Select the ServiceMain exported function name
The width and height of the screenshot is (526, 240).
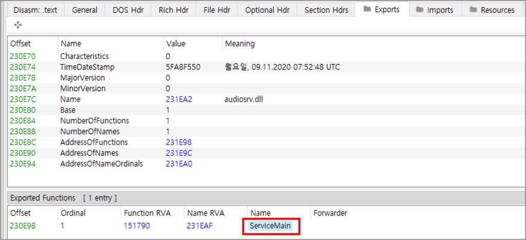coord(270,226)
